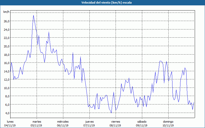Click the date 09/11/19
Screen dimensions: 205x128
142,125
